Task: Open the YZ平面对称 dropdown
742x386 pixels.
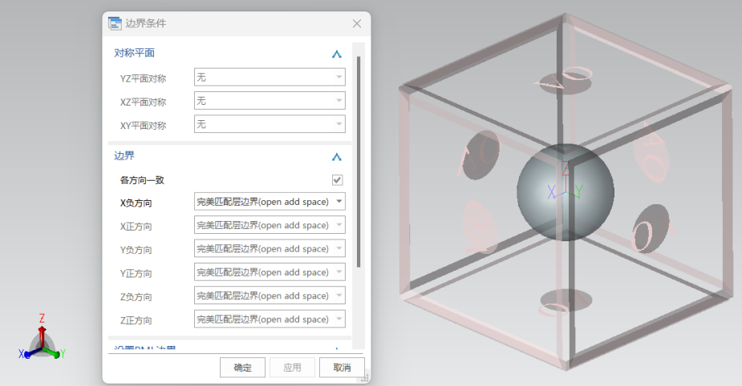Action: [270, 78]
